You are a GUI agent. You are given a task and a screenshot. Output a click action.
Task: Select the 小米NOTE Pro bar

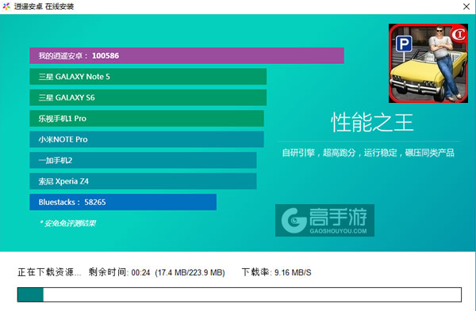point(147,139)
